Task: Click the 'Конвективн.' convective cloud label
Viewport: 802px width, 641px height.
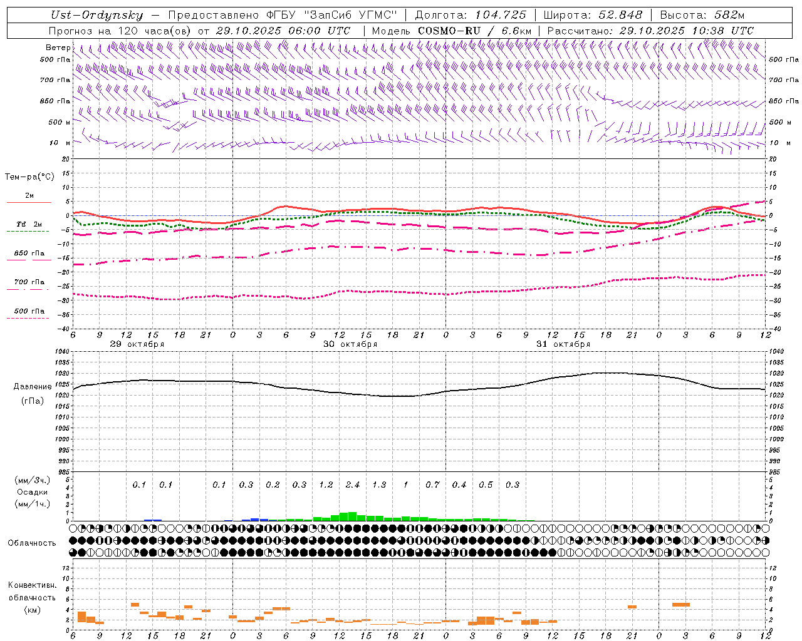Action: (33, 585)
